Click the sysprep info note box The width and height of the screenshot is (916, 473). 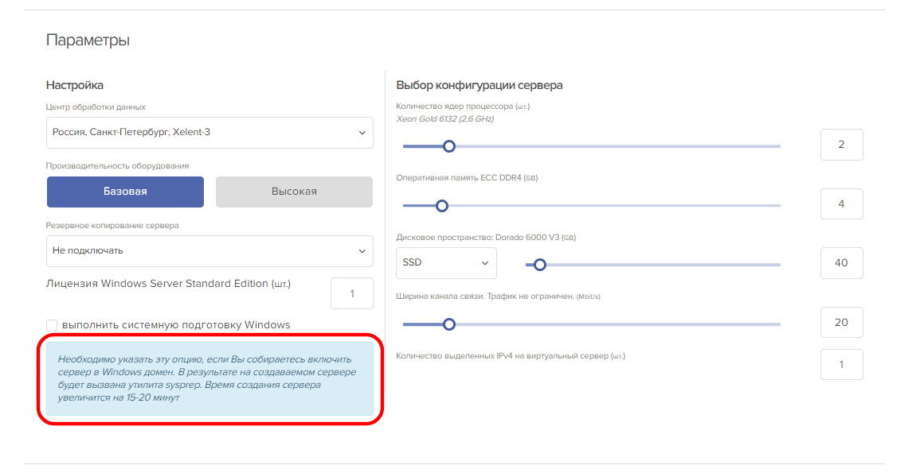click(x=209, y=378)
